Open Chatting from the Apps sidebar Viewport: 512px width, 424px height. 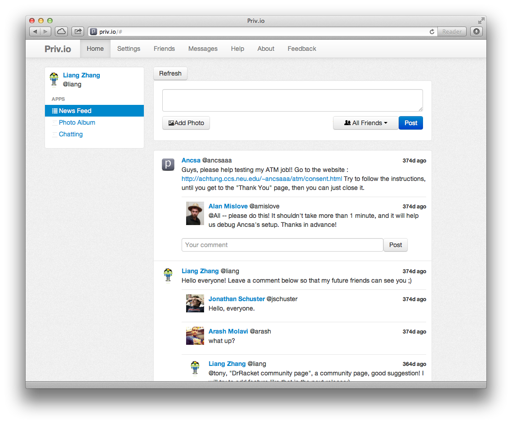tap(71, 134)
